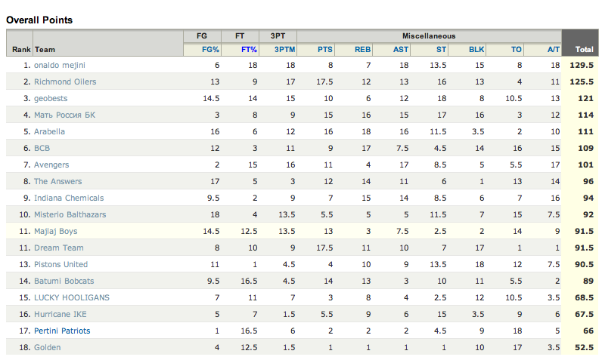Screen dimensions: 602x360
Task: Open Pertini Patriots team link
Action: pos(62,331)
